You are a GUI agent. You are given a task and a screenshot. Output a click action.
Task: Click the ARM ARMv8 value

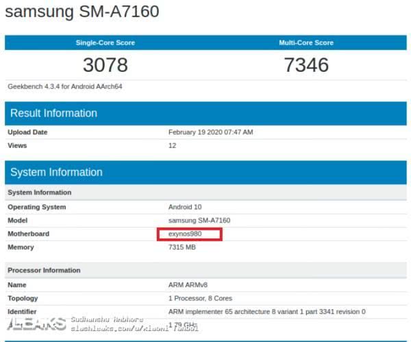188,285
